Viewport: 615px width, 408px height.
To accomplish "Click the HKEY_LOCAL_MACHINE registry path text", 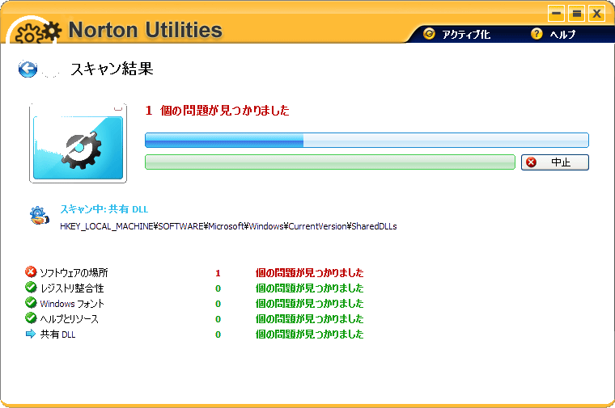I will pos(228,226).
